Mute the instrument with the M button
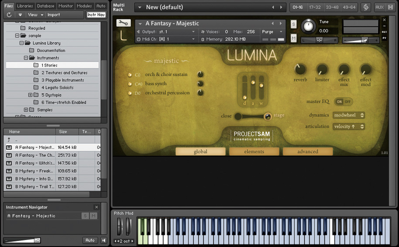The width and height of the screenshot is (399, 247). 294,38
